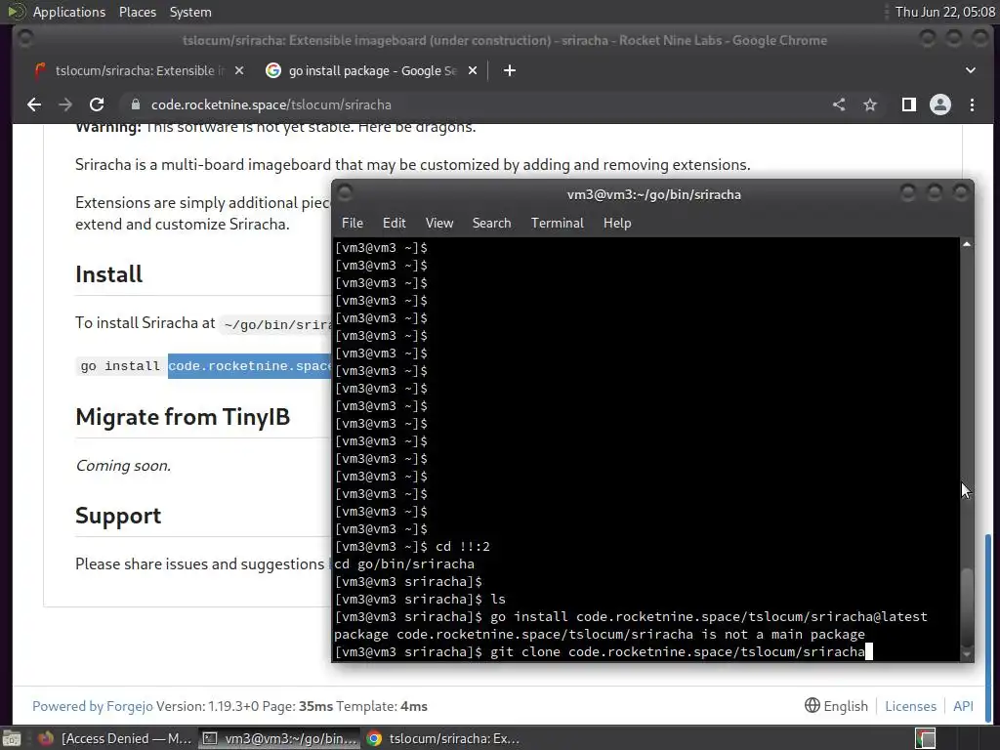Click the padlock site info icon
This screenshot has height=750, width=1000.
[135, 104]
